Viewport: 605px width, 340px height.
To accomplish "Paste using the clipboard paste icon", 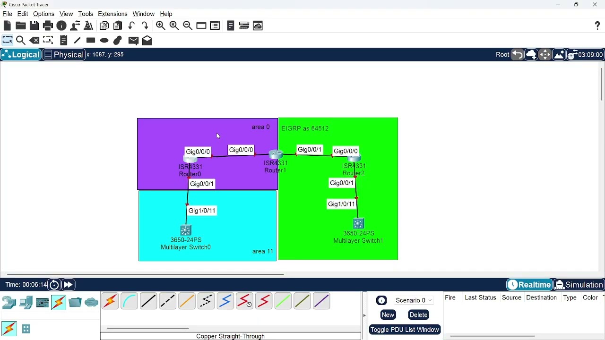I will 118,25.
